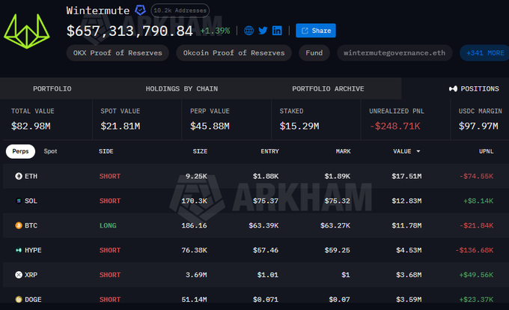
Task: Switch to the Spot view
Action: coord(50,151)
